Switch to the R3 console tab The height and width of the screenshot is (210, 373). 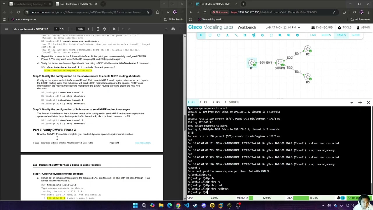pyautogui.click(x=216, y=102)
